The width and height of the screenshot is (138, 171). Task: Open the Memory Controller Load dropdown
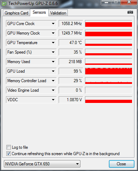53,81
